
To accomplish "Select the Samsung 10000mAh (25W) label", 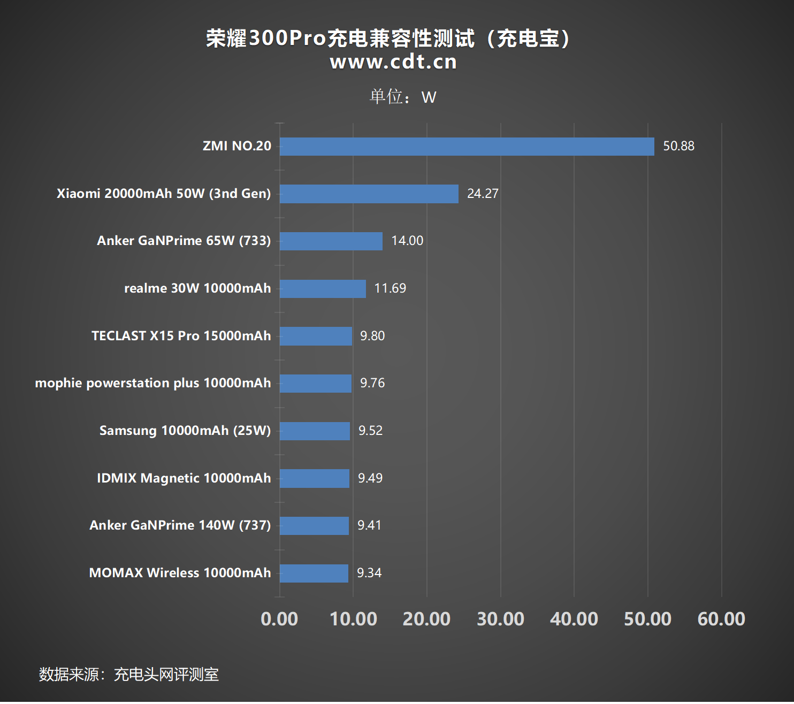I will (185, 431).
